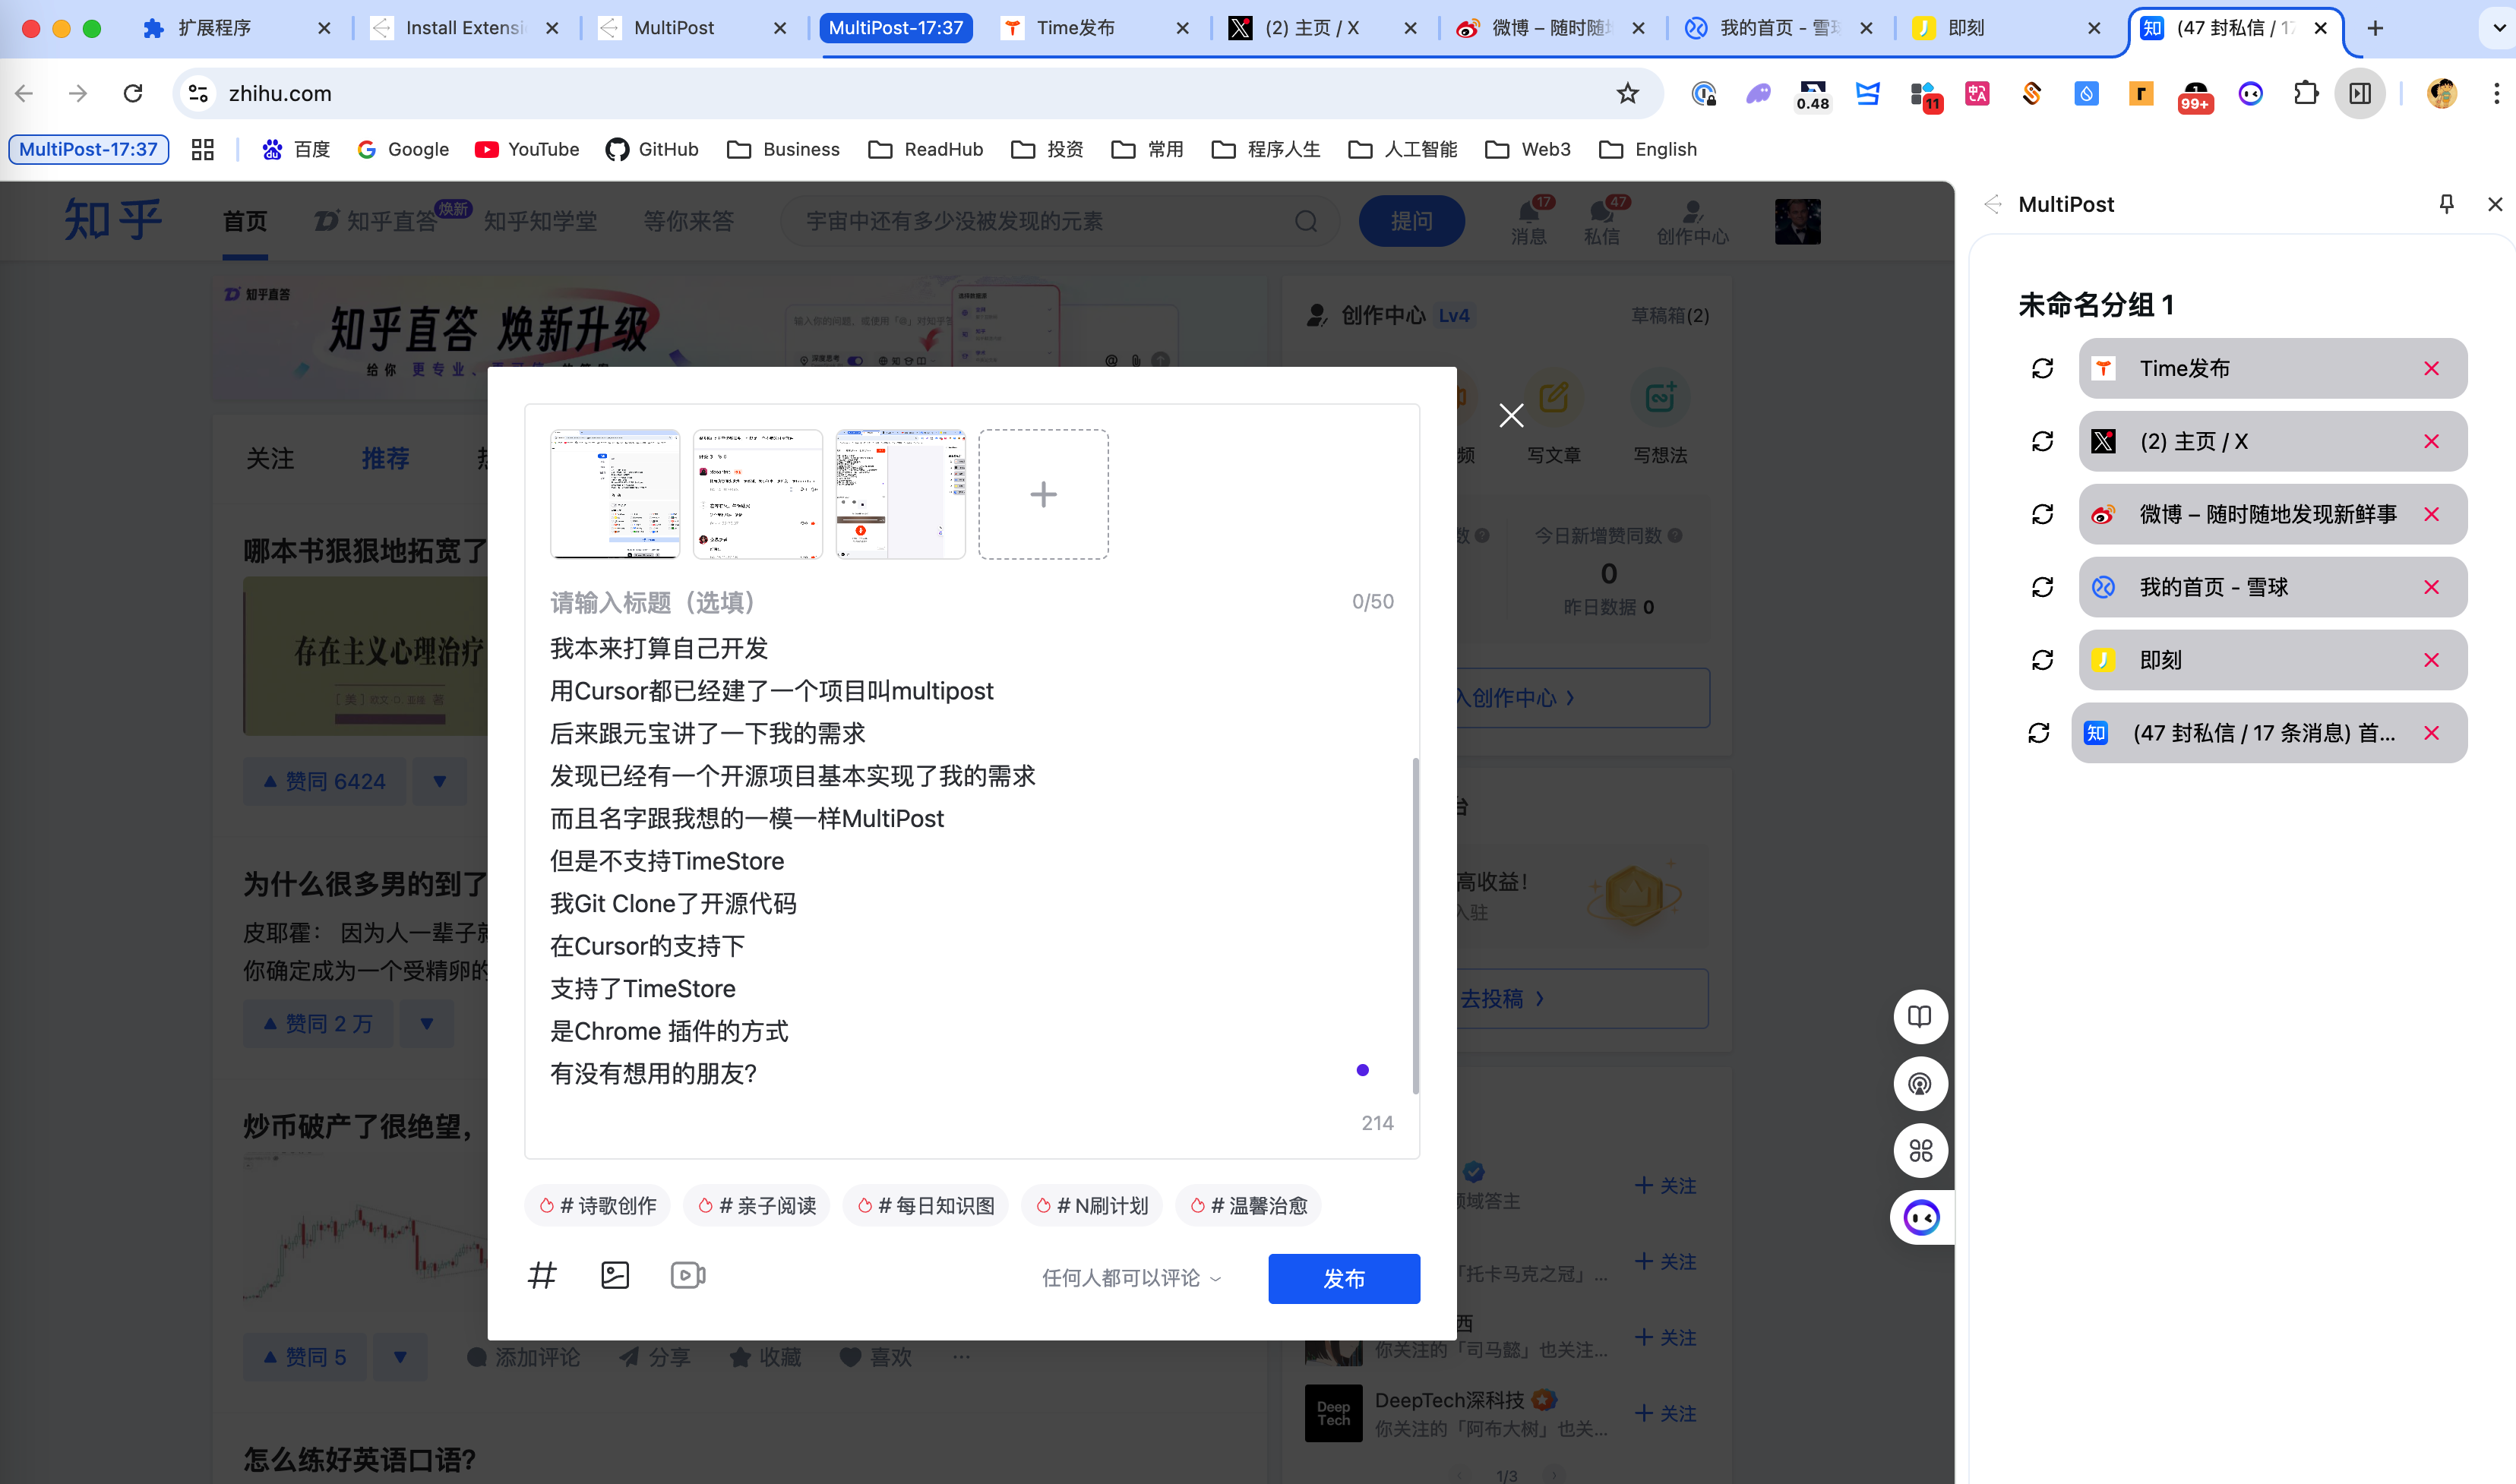This screenshot has height=1484, width=2516.
Task: Pin the MultiPost side panel
Action: [2446, 204]
